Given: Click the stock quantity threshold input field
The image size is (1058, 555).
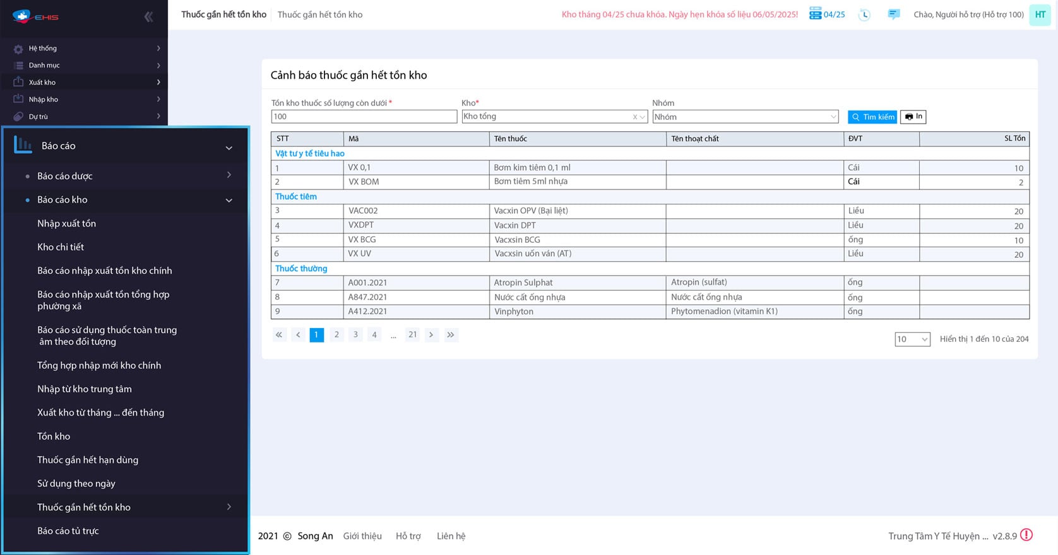Looking at the screenshot, I should (364, 117).
